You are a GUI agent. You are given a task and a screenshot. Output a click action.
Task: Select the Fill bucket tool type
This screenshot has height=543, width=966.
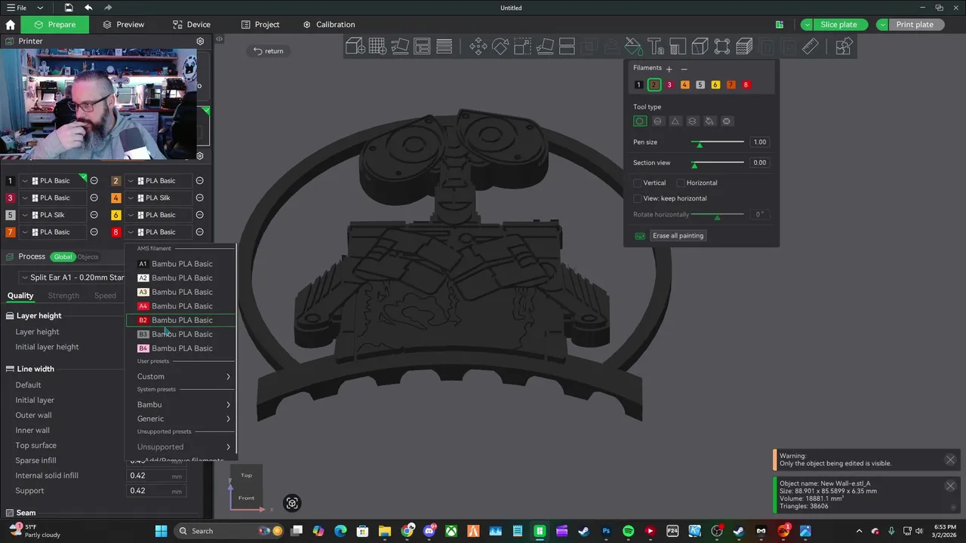click(709, 121)
